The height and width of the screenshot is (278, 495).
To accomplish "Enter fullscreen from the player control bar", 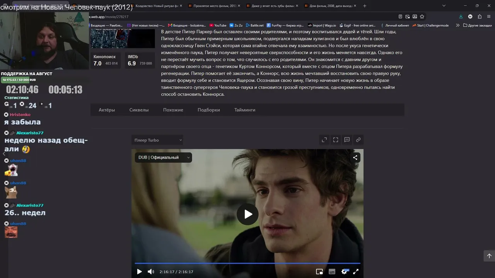I will [356, 272].
